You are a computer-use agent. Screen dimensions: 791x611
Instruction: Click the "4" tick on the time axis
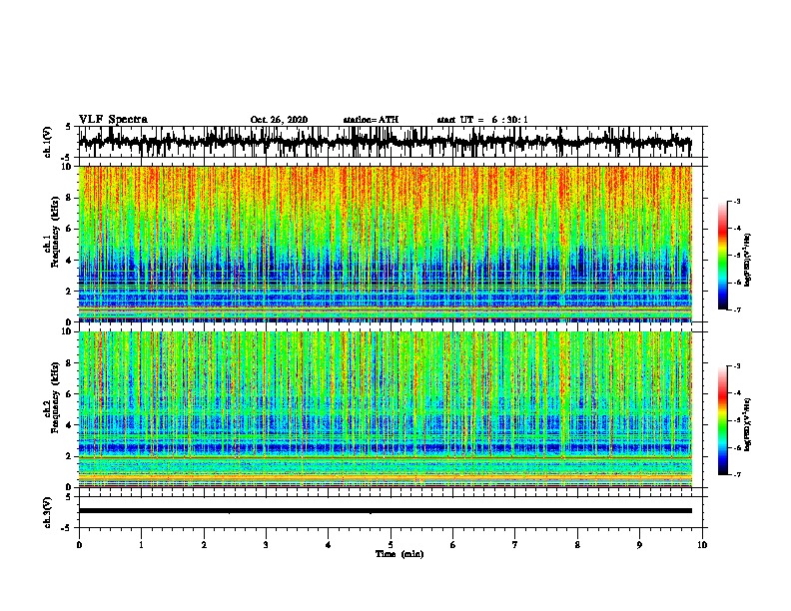click(329, 545)
